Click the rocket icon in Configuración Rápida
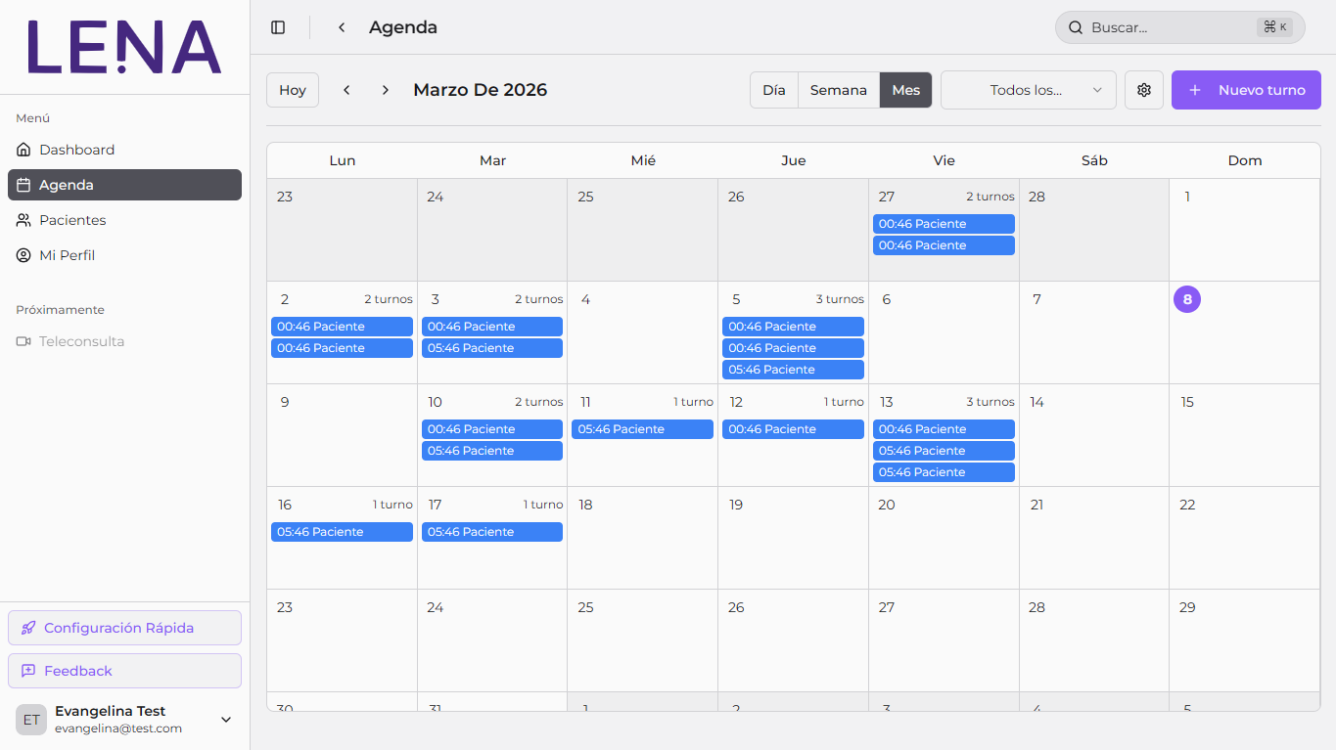Screen dimensions: 1336x750 [28, 628]
